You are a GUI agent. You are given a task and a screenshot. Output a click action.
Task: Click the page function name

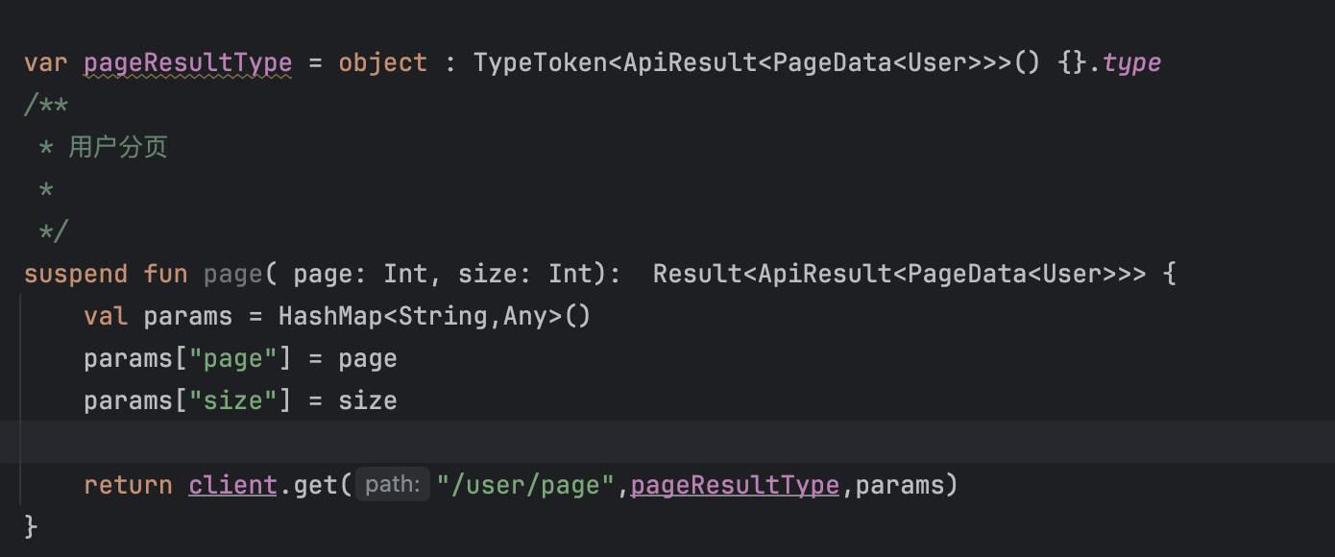point(232,275)
